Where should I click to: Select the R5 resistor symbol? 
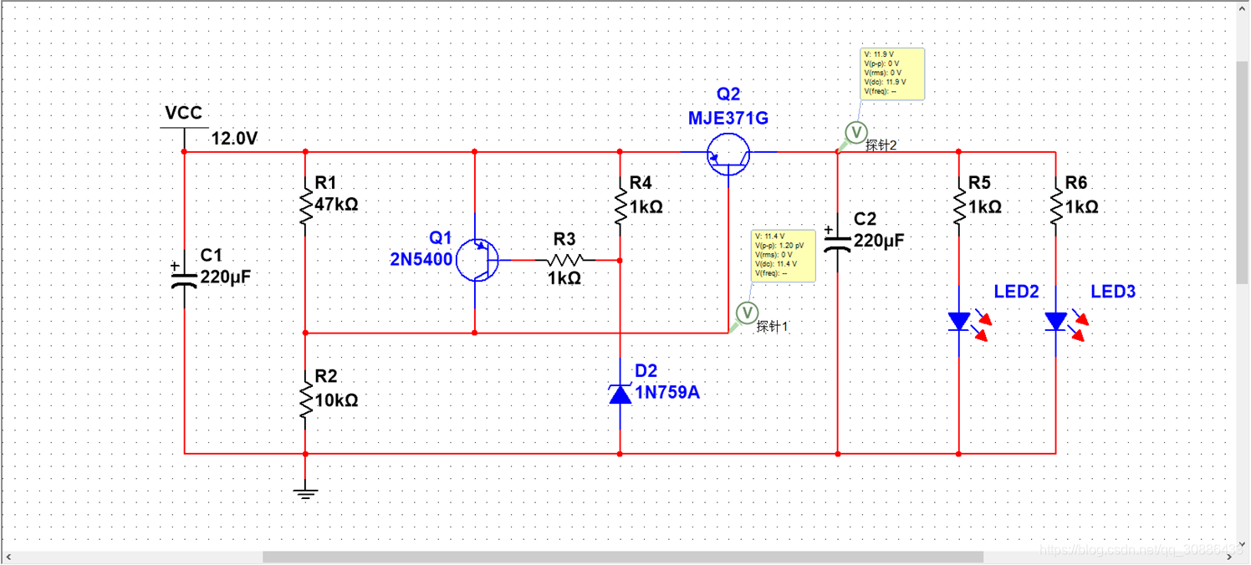tap(959, 206)
